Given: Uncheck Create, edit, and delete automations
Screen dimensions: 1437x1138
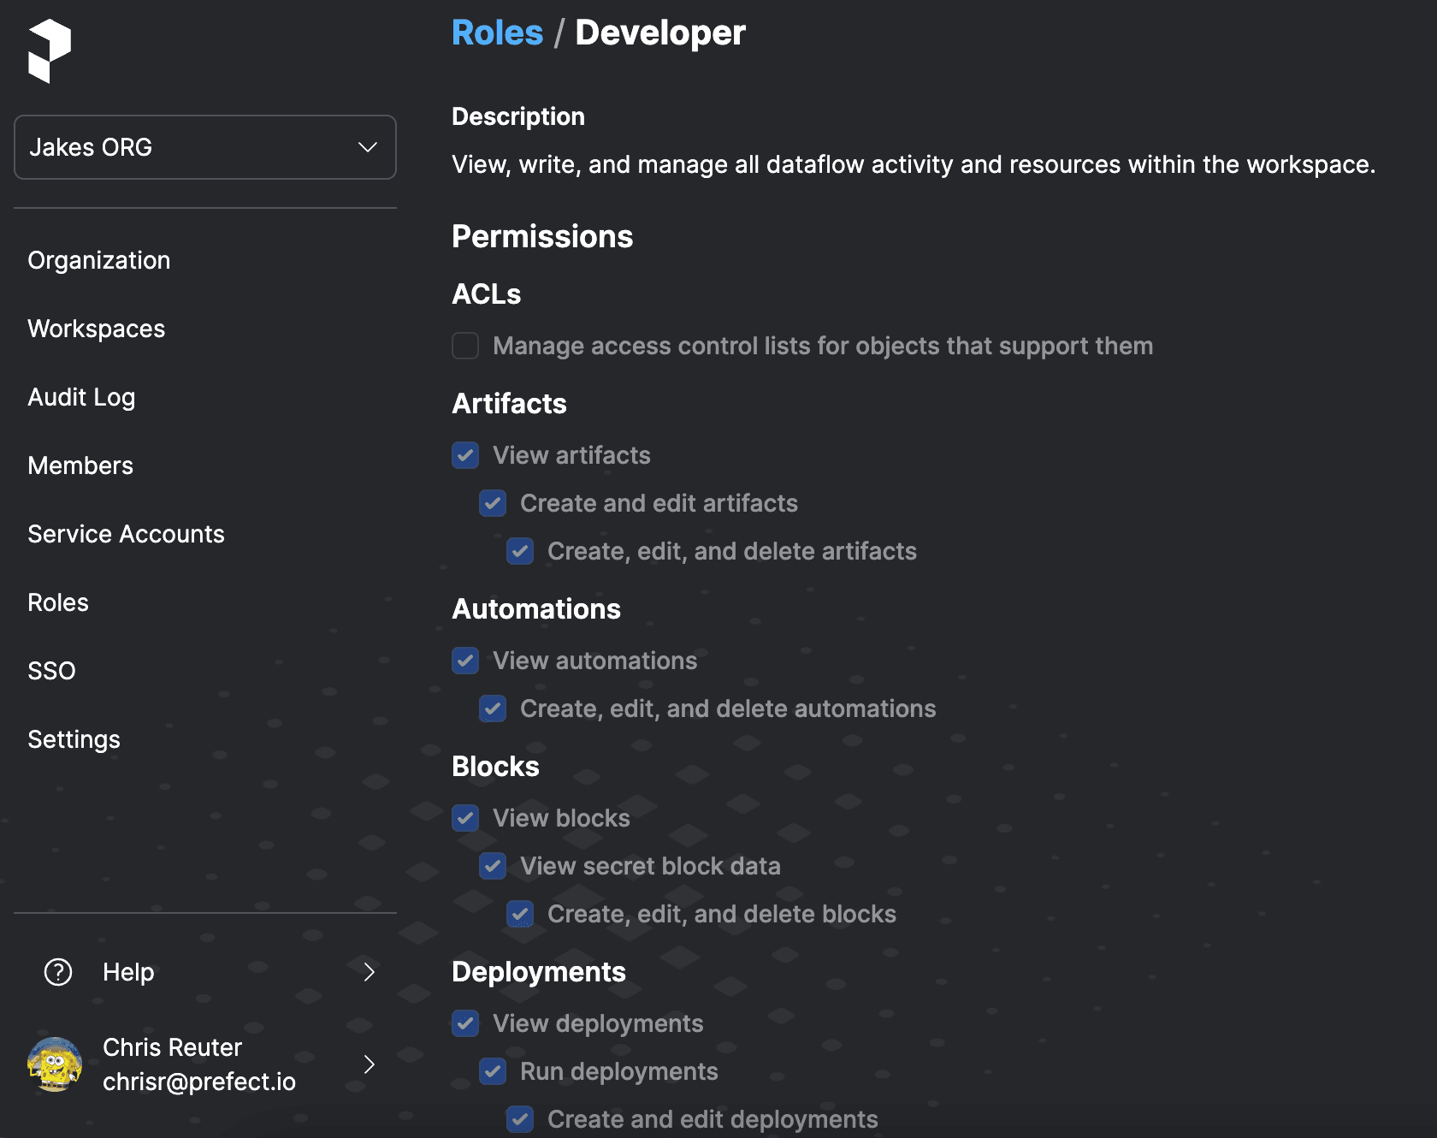Looking at the screenshot, I should click(493, 708).
